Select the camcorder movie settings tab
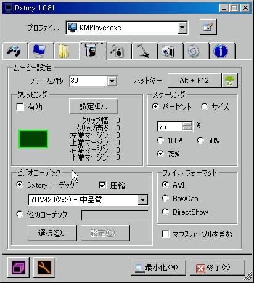The image size is (254, 283). tap(93, 50)
